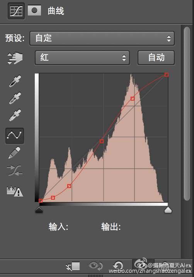Viewport: 194px width, 277px height.
Task: Select the Curves adjustment icon
Action: [16, 11]
